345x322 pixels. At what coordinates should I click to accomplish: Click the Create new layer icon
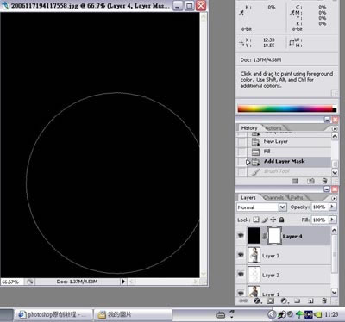310,300
